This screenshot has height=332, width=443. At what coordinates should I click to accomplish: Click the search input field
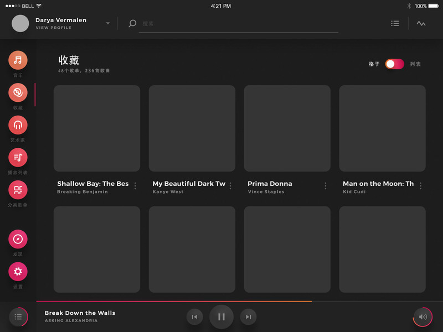click(x=239, y=24)
